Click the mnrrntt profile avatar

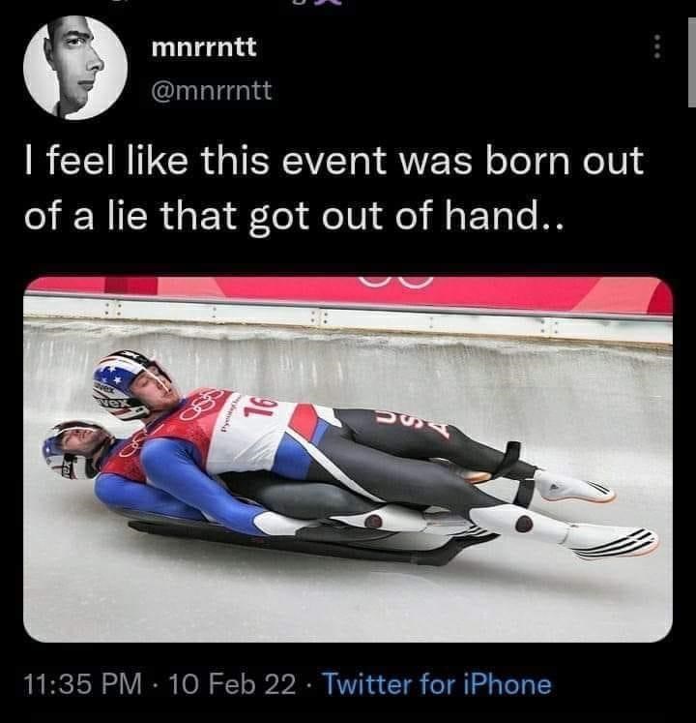(75, 67)
